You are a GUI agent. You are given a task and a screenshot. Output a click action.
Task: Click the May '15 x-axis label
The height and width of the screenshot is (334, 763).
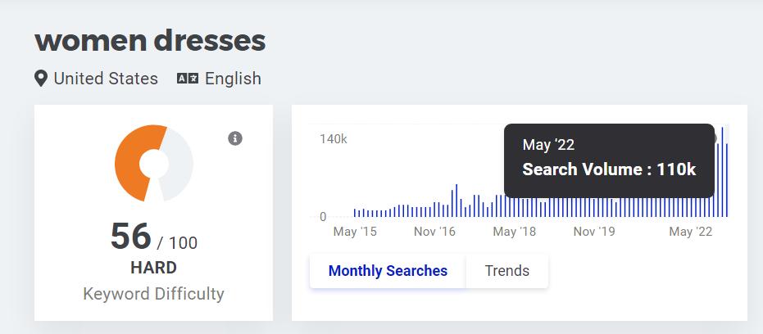pos(355,232)
